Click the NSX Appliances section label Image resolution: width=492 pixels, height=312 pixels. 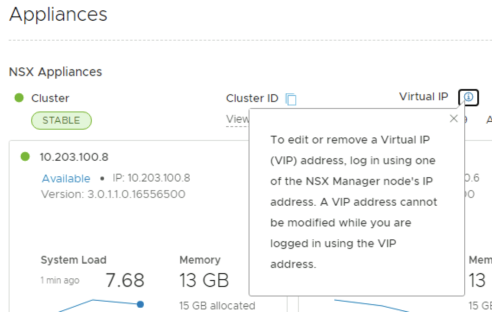point(55,72)
